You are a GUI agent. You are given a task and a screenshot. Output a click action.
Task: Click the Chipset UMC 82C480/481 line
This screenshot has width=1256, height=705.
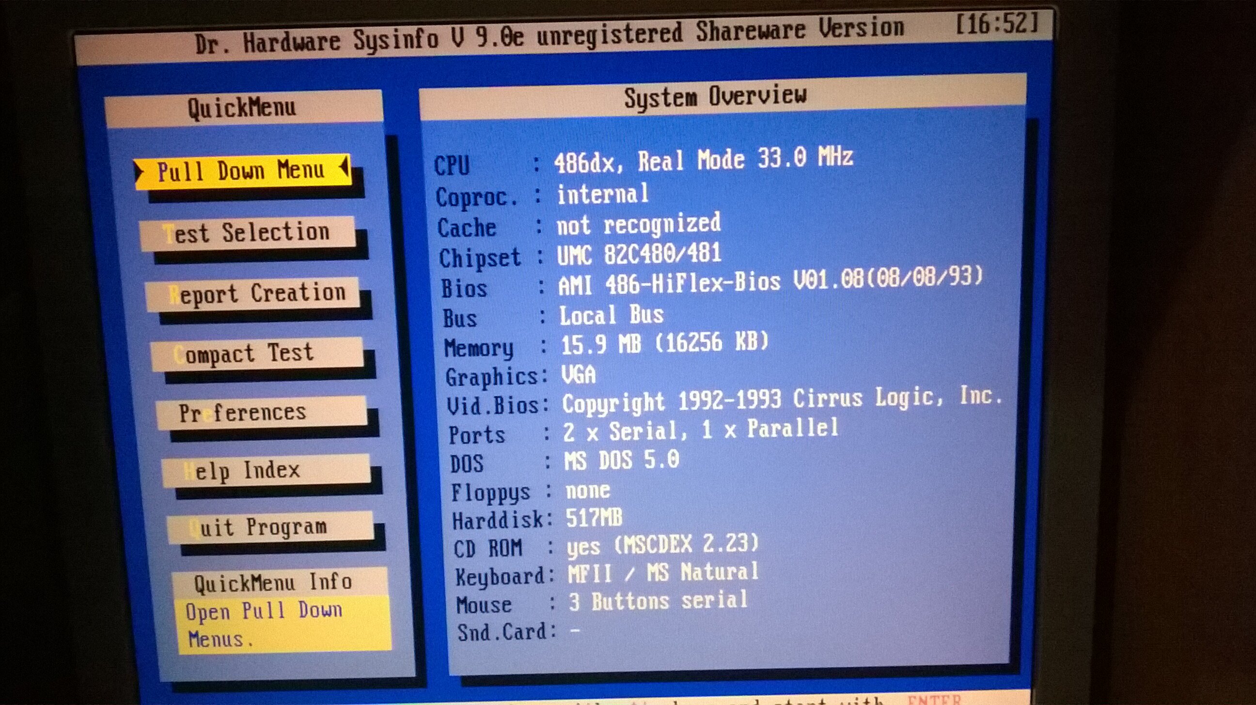point(639,254)
